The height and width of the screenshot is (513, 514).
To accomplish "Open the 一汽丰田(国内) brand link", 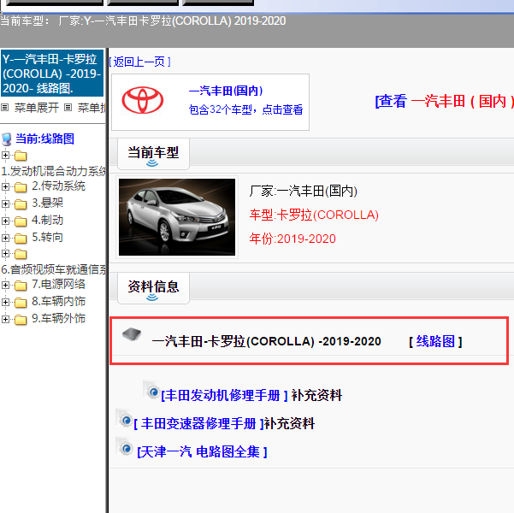I will click(226, 91).
